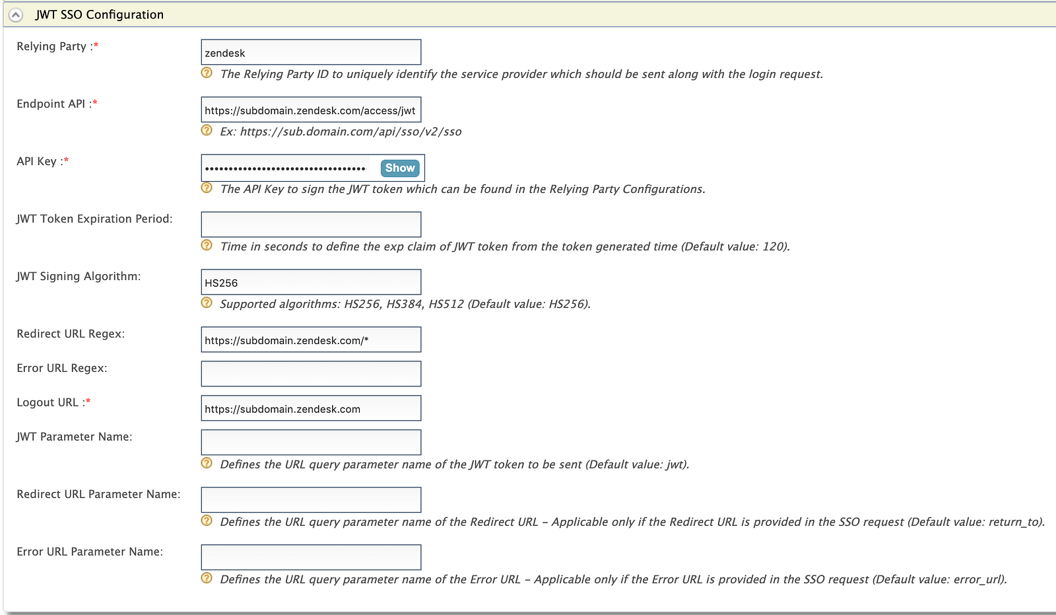Focus the Error URL Parameter Name field
This screenshot has width=1056, height=615.
click(x=311, y=558)
